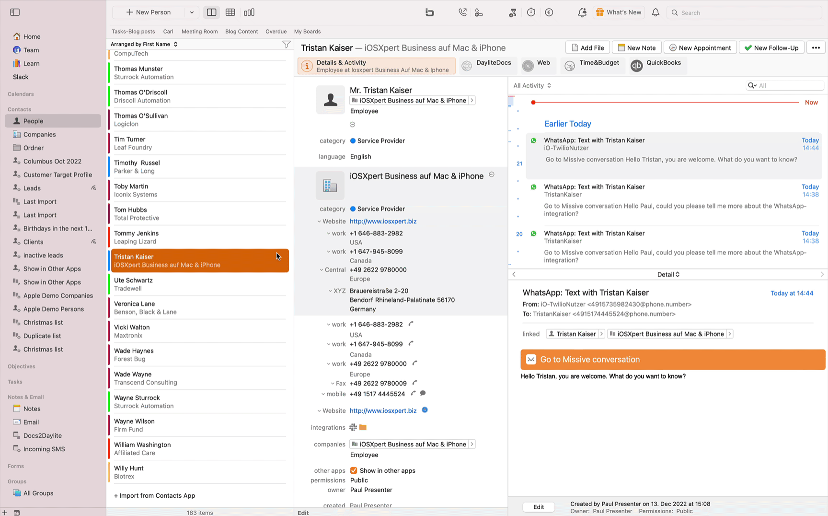Image resolution: width=828 pixels, height=516 pixels.
Task: Expand the XYZ address label chevron
Action: tap(330, 291)
